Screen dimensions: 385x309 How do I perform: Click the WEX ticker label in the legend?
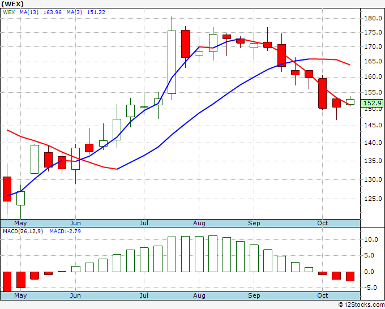click(x=9, y=12)
